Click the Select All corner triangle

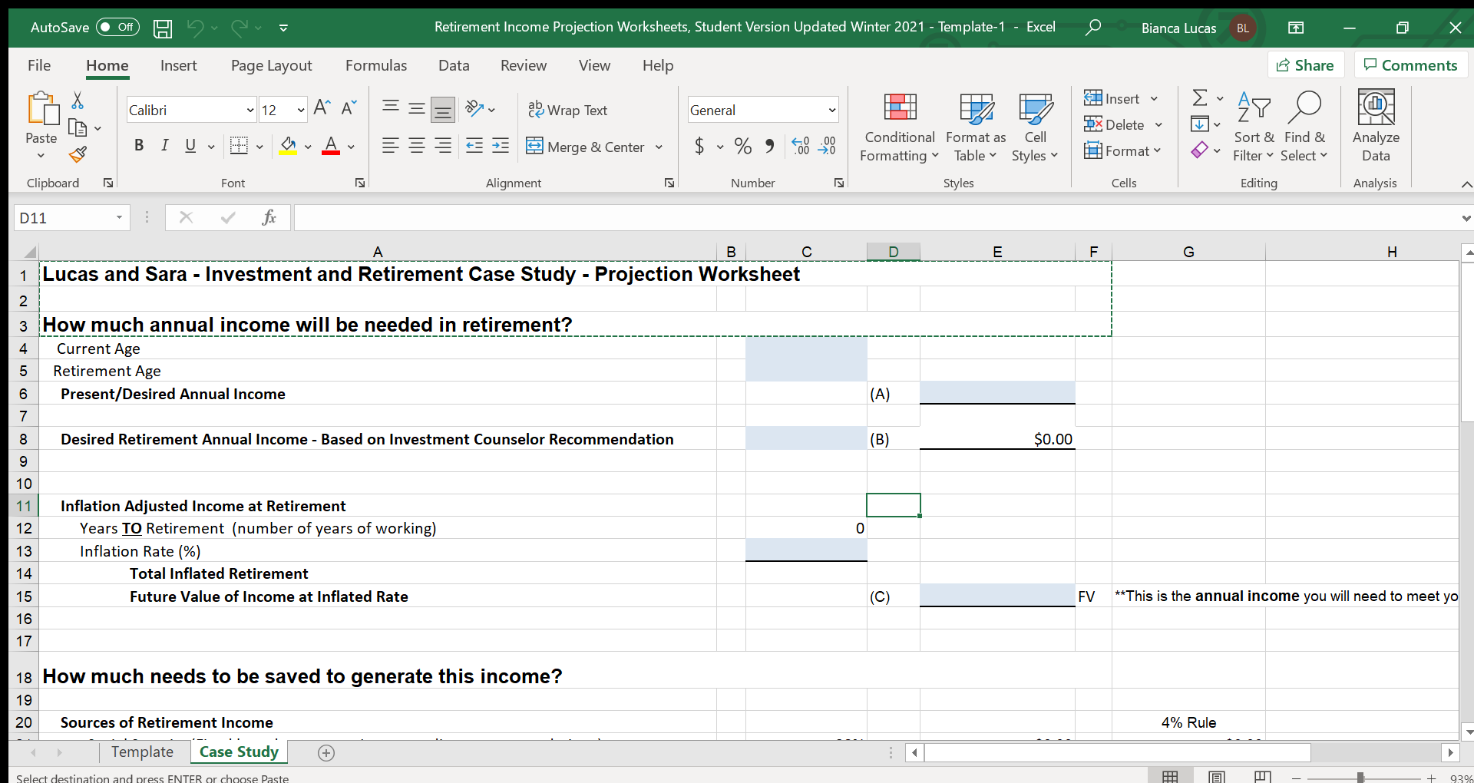point(29,252)
